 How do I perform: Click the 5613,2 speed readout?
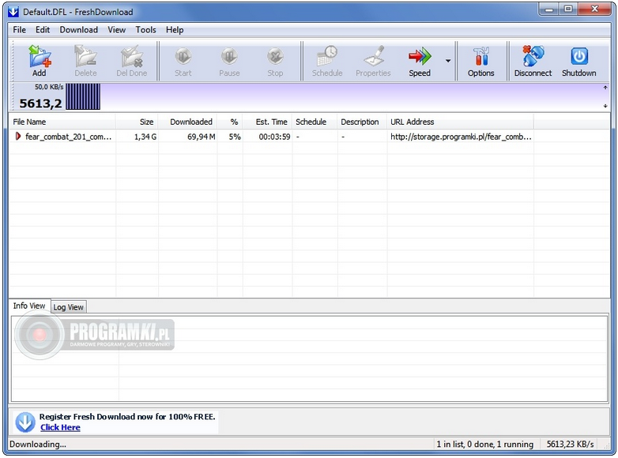pyautogui.click(x=40, y=103)
